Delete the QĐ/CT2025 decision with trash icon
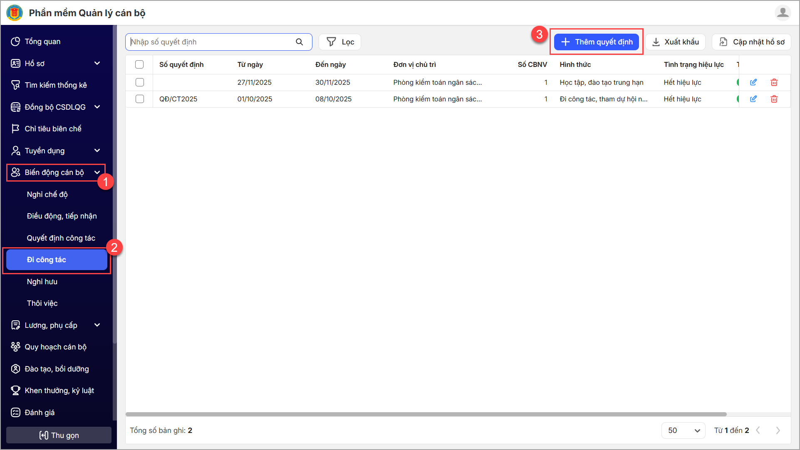This screenshot has height=450, width=800. pyautogui.click(x=774, y=99)
